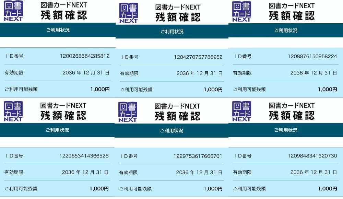Click the 図書カードNEXT logo above ID 1229653414366528

[13, 111]
